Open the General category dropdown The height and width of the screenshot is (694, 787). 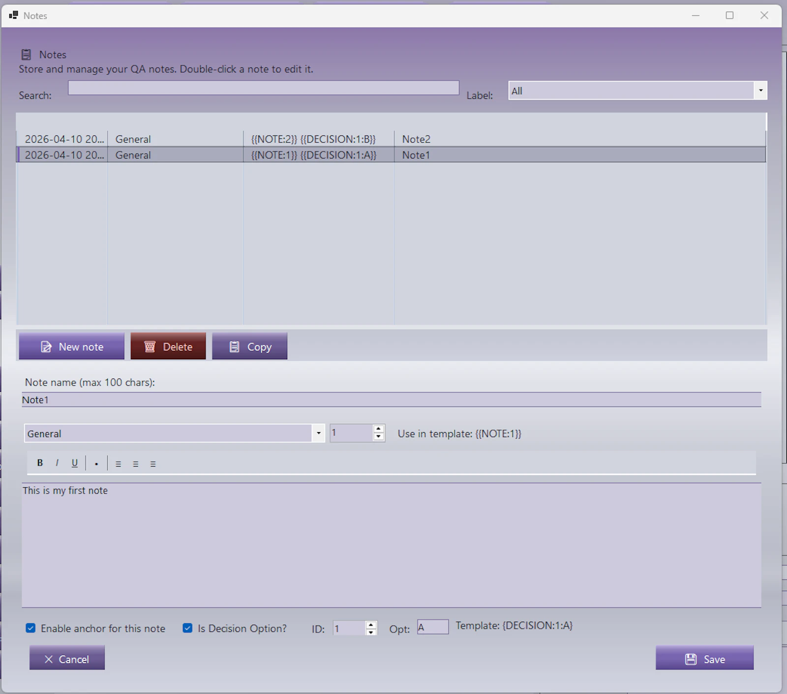[x=319, y=433]
